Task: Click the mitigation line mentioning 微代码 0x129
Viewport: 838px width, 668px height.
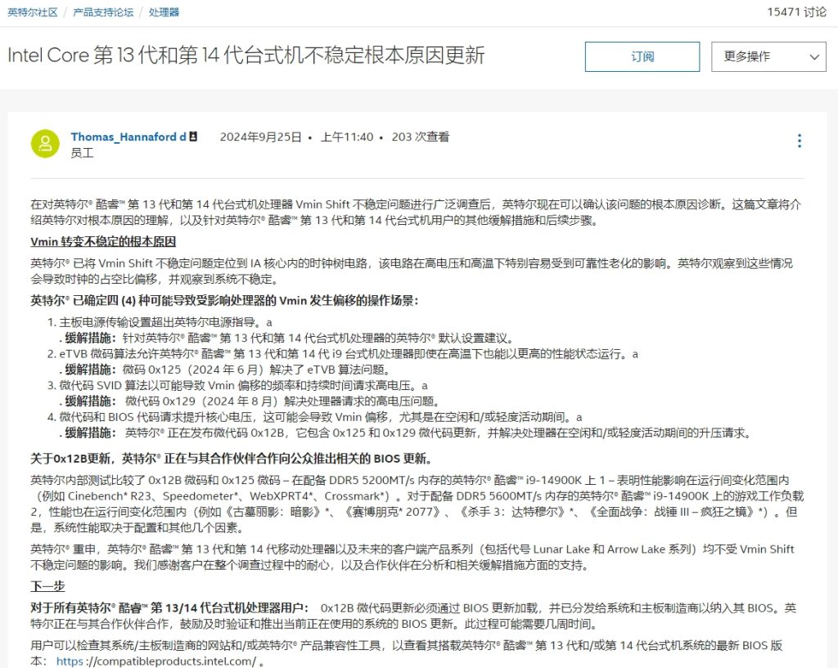Action: pos(250,401)
